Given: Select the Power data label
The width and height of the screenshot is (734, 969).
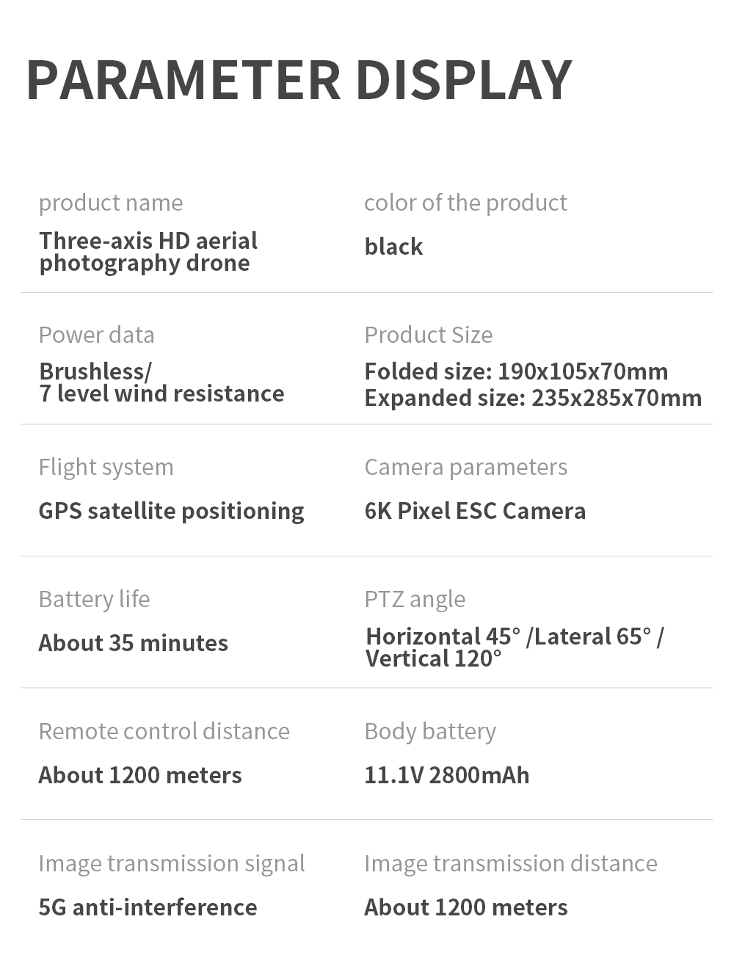Looking at the screenshot, I should click(97, 335).
